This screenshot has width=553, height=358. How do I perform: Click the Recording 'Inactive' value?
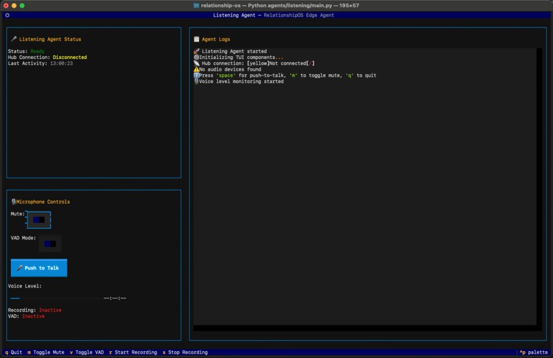pos(50,310)
